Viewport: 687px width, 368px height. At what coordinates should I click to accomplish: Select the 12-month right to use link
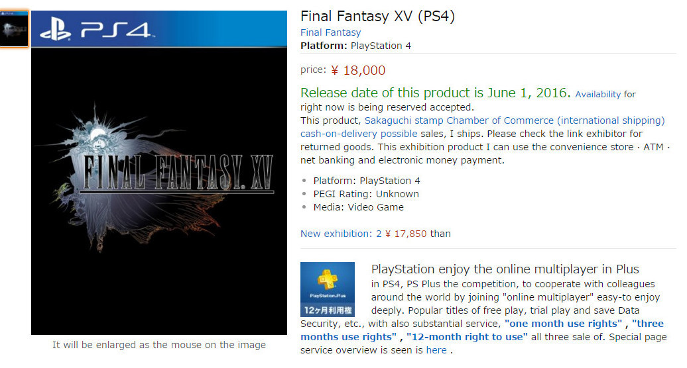click(x=468, y=337)
